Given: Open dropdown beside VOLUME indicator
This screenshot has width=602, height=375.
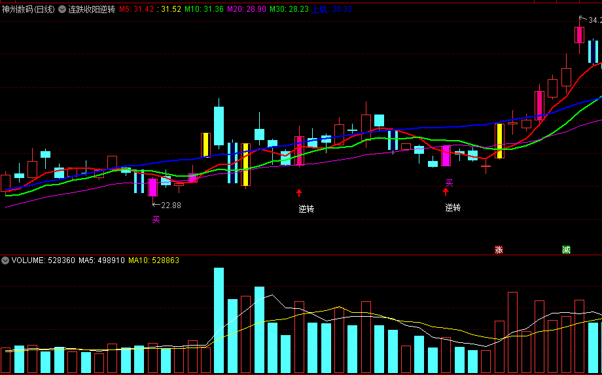Looking at the screenshot, I should 5,260.
